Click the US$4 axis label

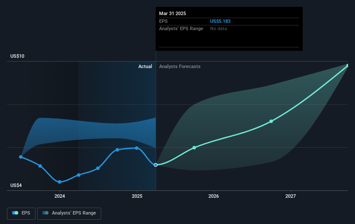(x=16, y=185)
